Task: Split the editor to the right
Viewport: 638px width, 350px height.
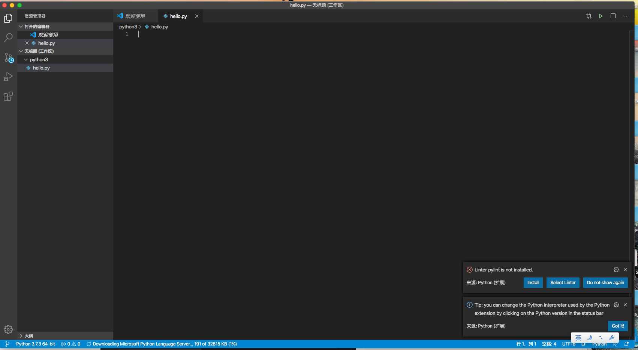Action: [613, 16]
